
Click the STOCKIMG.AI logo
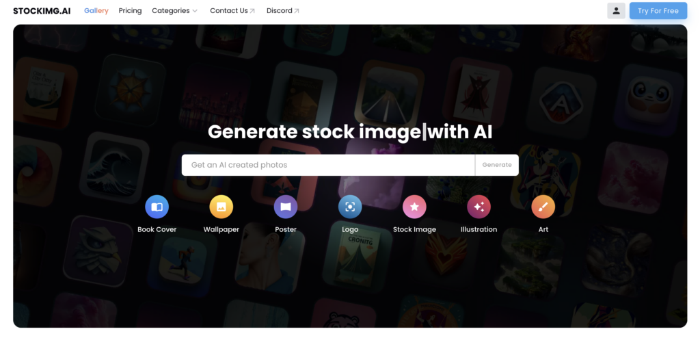coord(42,11)
